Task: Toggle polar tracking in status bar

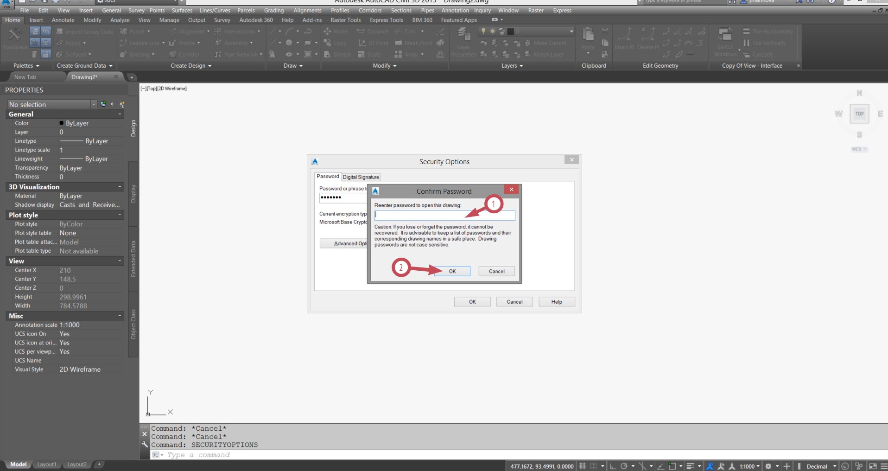Action: coord(624,466)
